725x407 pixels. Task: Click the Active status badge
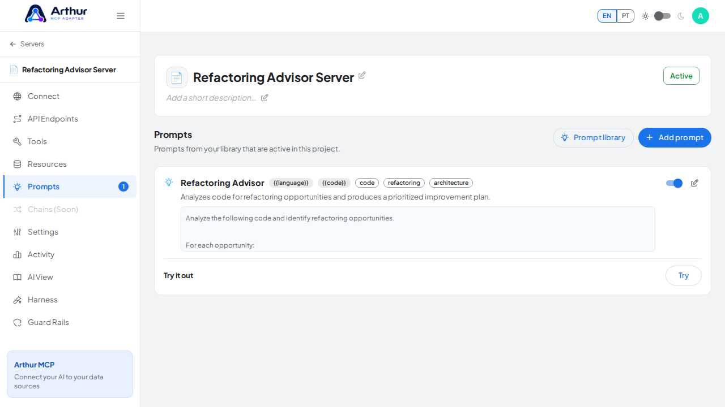coord(681,76)
